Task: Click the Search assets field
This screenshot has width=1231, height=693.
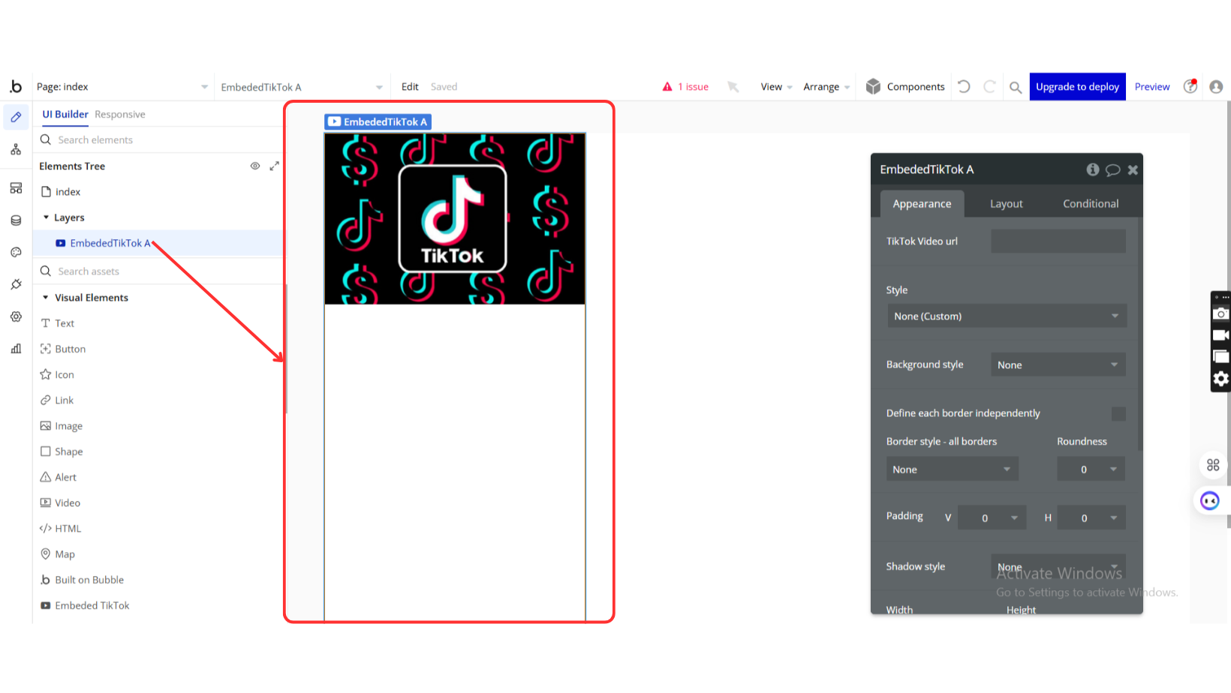Action: click(x=158, y=271)
